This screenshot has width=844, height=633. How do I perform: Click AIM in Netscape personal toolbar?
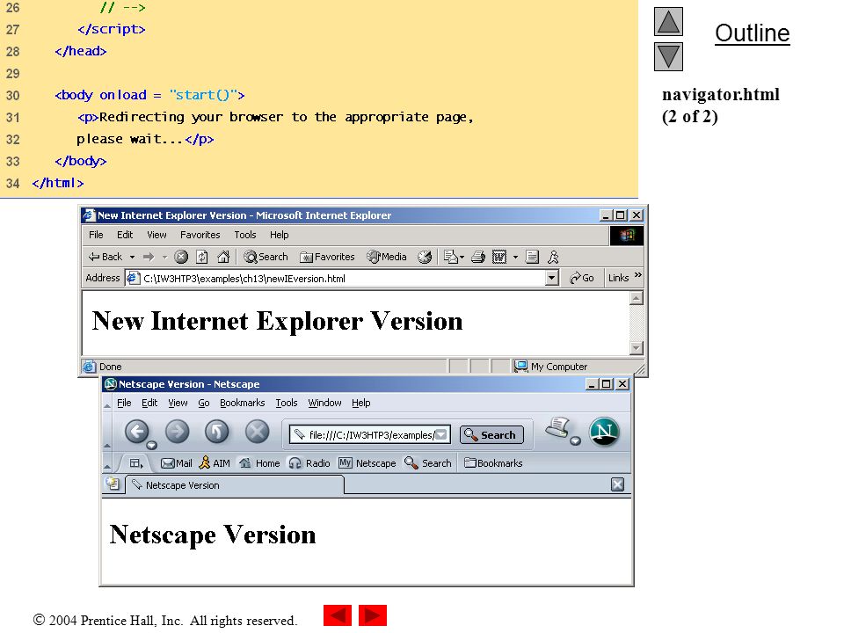[x=215, y=463]
